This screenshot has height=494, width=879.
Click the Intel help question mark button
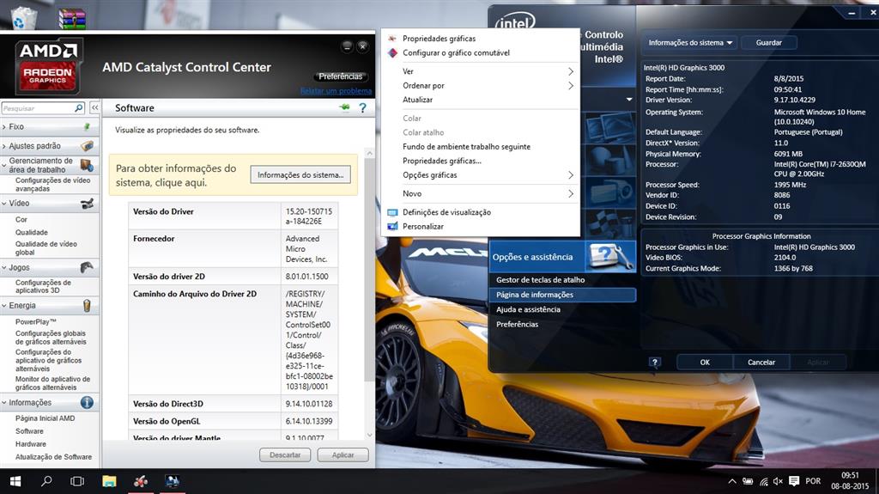[x=654, y=362]
